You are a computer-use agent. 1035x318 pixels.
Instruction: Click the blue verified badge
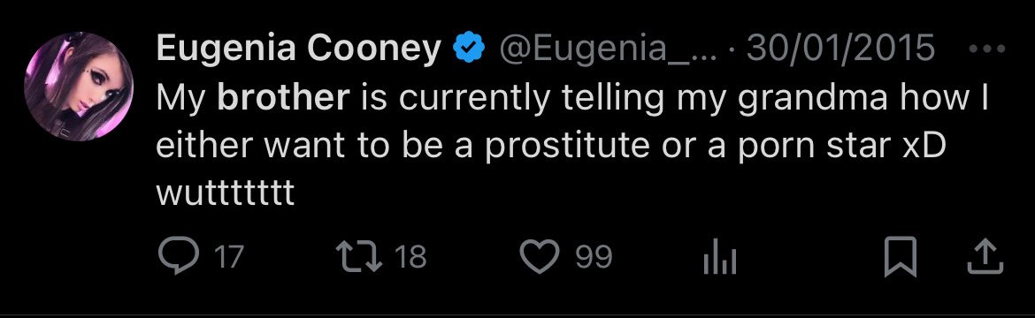469,49
